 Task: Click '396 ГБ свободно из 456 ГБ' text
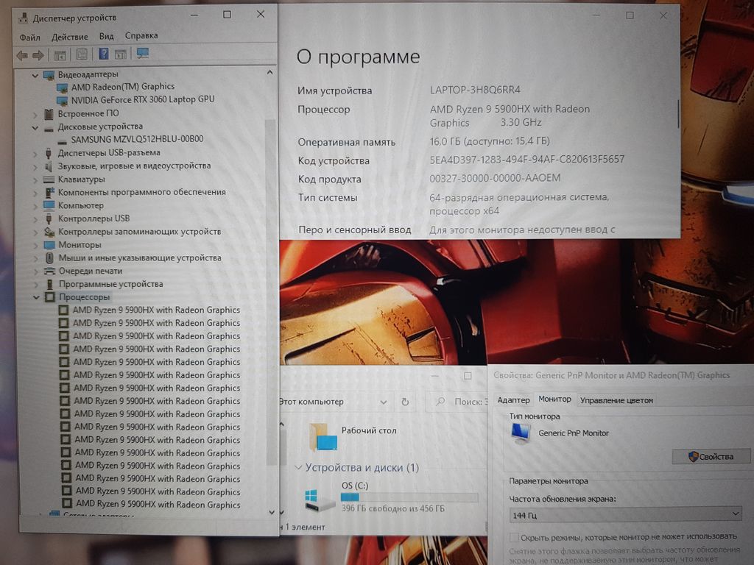tap(393, 508)
